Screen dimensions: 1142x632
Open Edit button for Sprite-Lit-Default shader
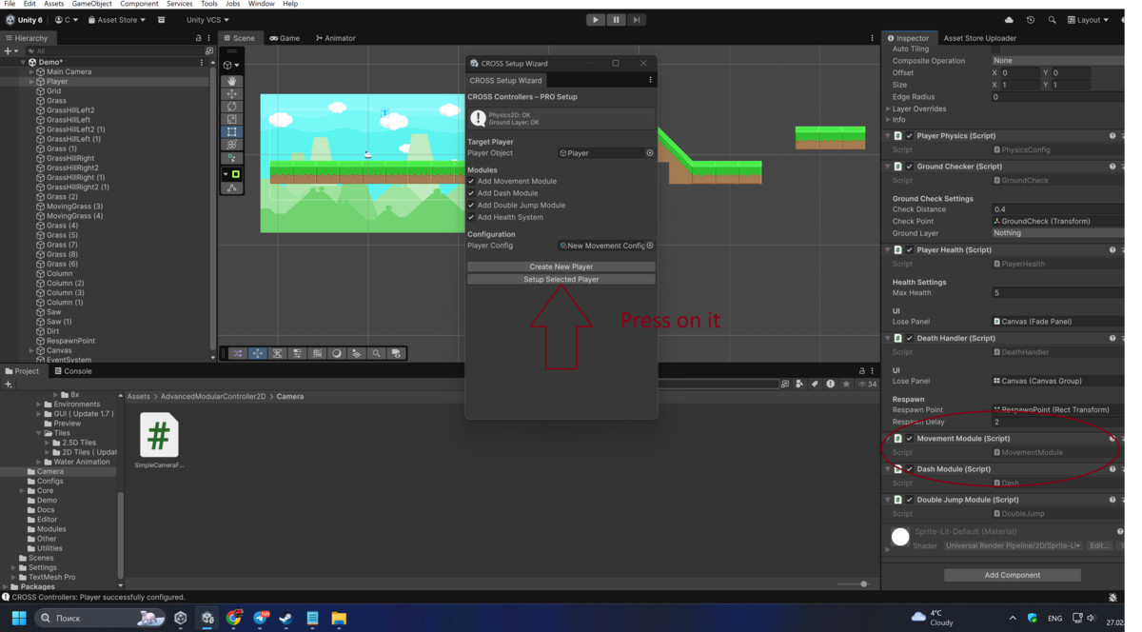[x=1098, y=546]
